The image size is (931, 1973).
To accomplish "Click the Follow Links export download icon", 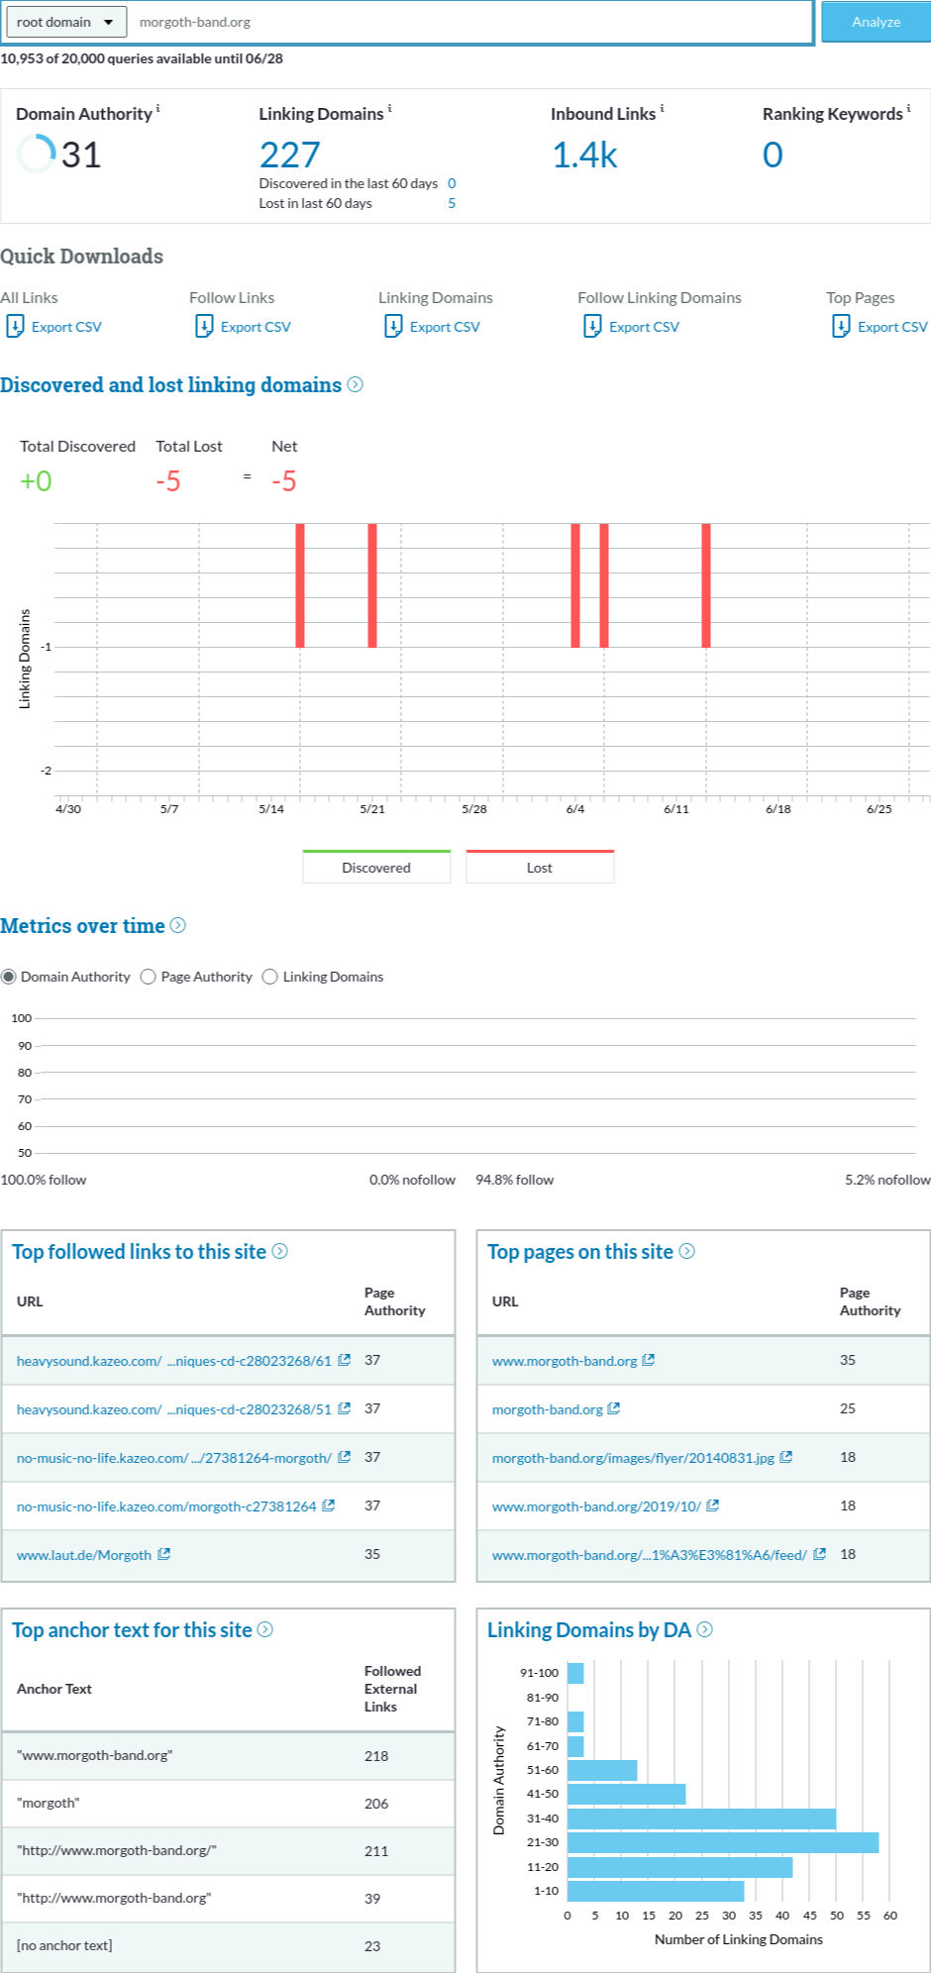I will 204,326.
